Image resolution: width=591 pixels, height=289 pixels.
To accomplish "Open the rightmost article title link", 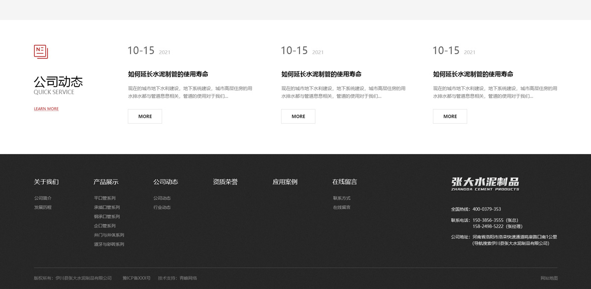I will coord(473,74).
